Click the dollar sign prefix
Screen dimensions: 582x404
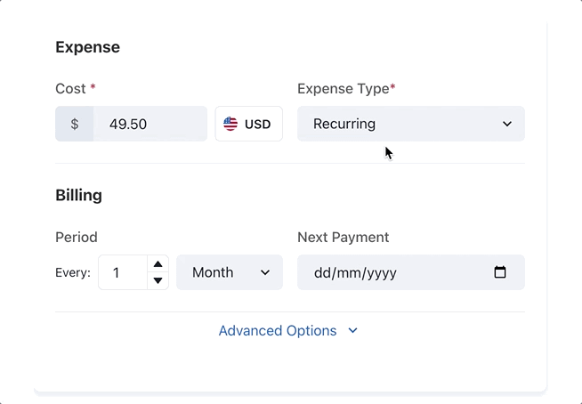coord(75,124)
